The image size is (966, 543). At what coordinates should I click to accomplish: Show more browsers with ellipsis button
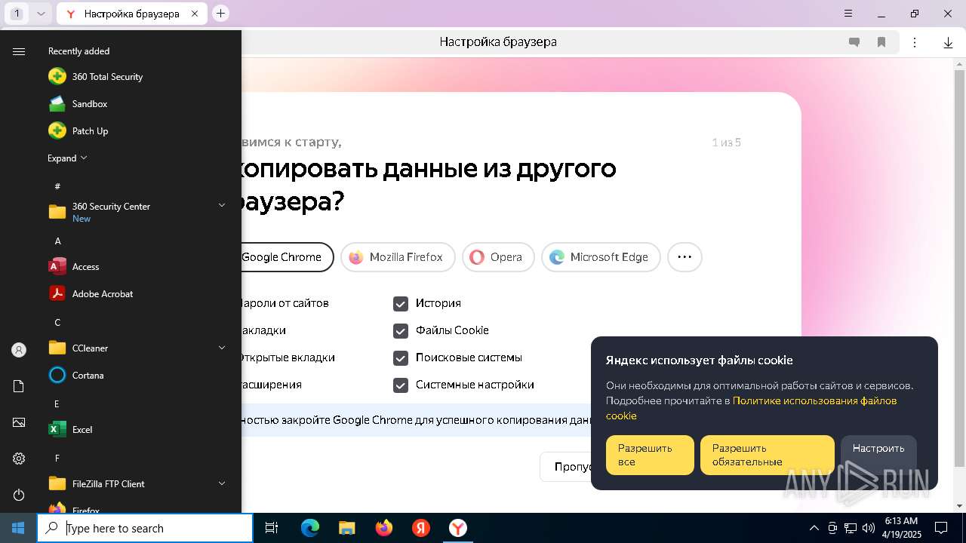click(x=685, y=257)
